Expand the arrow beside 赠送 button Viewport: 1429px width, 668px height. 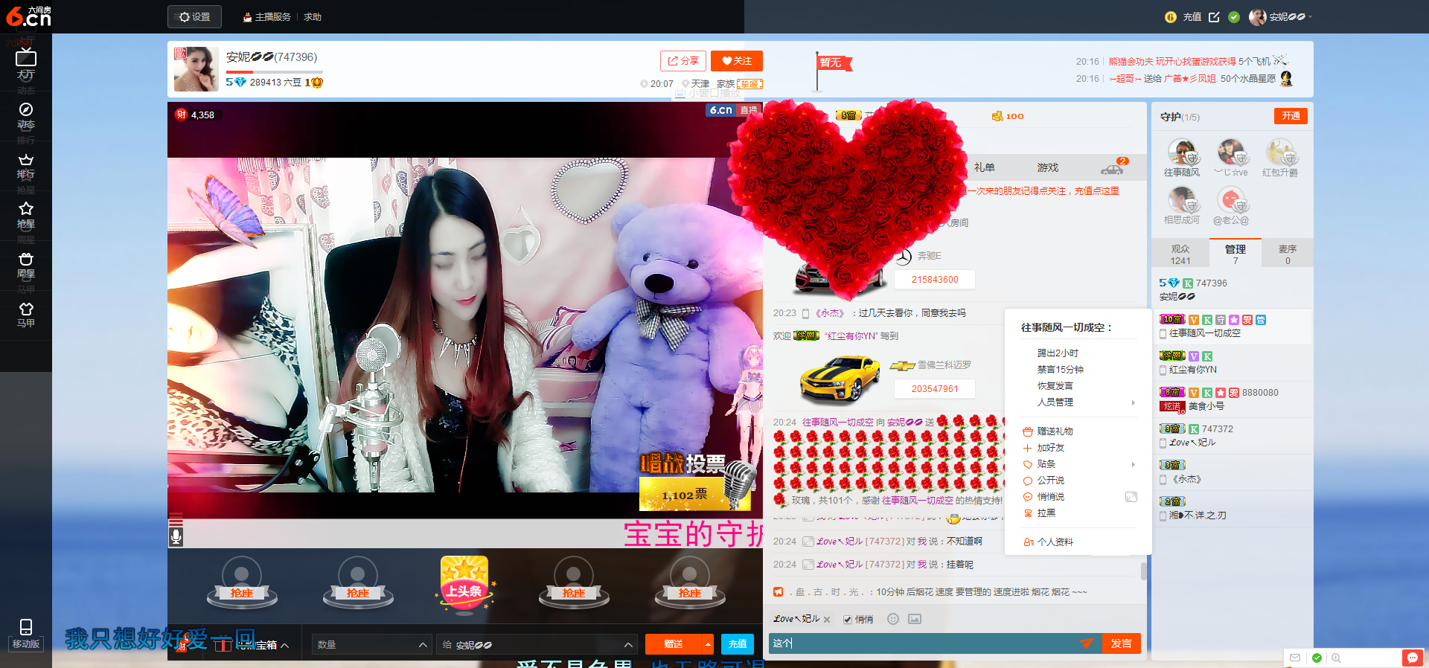pos(708,643)
